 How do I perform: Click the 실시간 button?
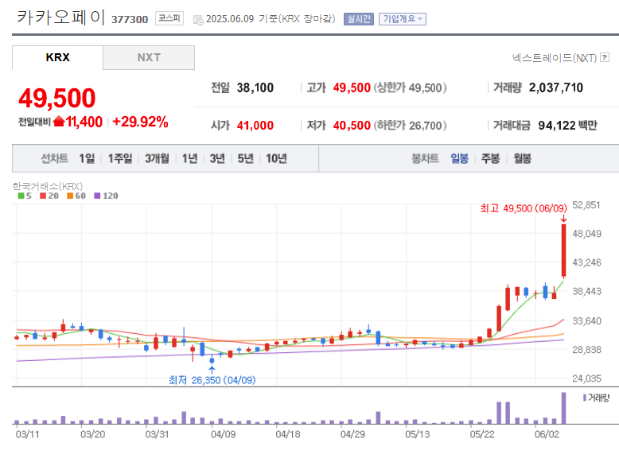click(359, 19)
